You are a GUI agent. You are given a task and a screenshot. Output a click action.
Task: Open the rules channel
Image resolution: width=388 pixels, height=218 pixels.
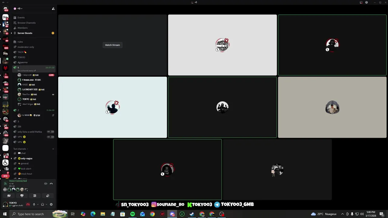(34, 42)
